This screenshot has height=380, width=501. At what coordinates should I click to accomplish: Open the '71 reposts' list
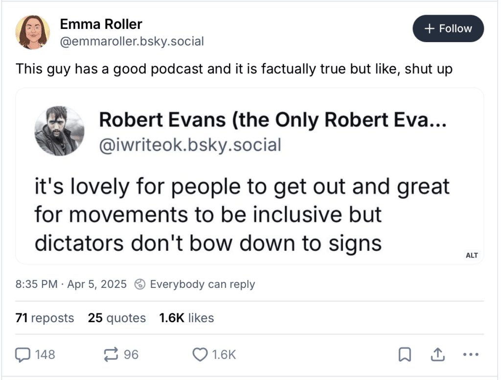tap(45, 318)
